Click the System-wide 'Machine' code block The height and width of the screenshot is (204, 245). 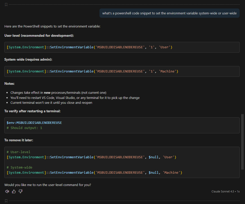coord(122,71)
